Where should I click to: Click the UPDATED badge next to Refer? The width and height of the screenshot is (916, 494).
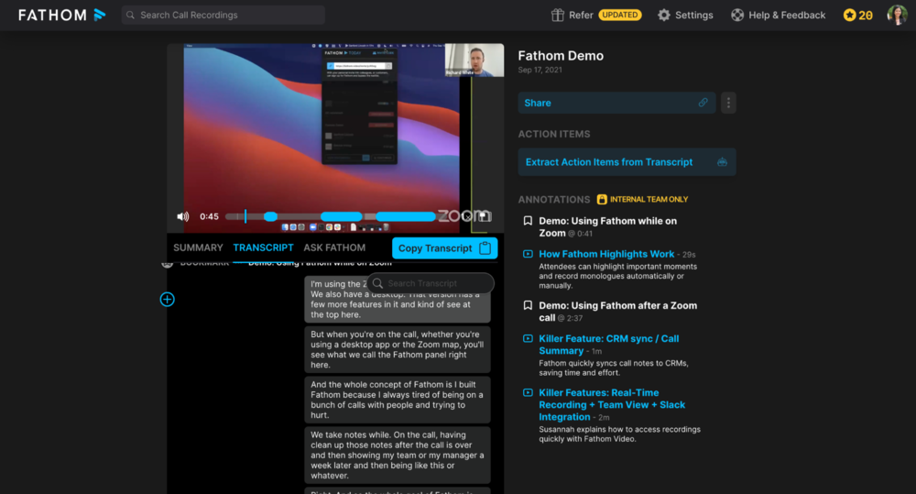coord(620,16)
